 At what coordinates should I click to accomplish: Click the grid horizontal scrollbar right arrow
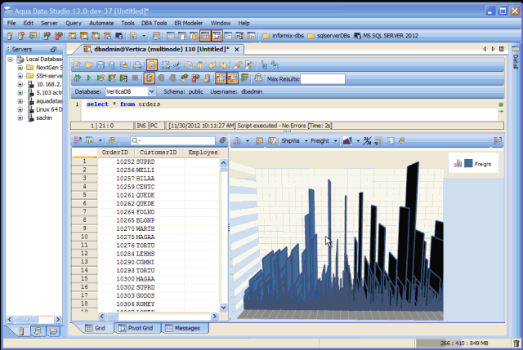point(215,317)
